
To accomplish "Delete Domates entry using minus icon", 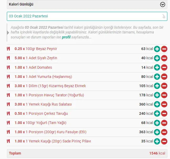I will (164, 67).
